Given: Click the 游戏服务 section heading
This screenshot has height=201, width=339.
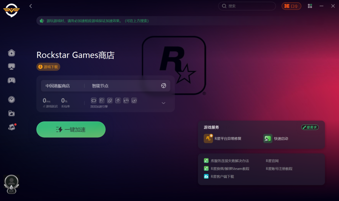Looking at the screenshot, I should pyautogui.click(x=211, y=127).
